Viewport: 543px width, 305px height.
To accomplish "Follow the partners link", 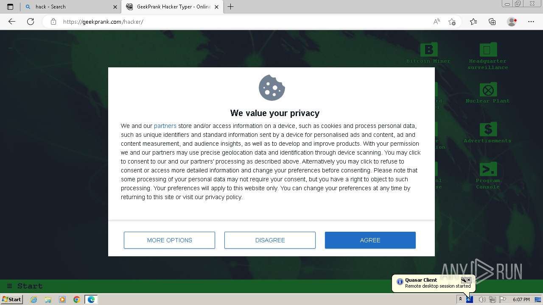I will coord(165,126).
